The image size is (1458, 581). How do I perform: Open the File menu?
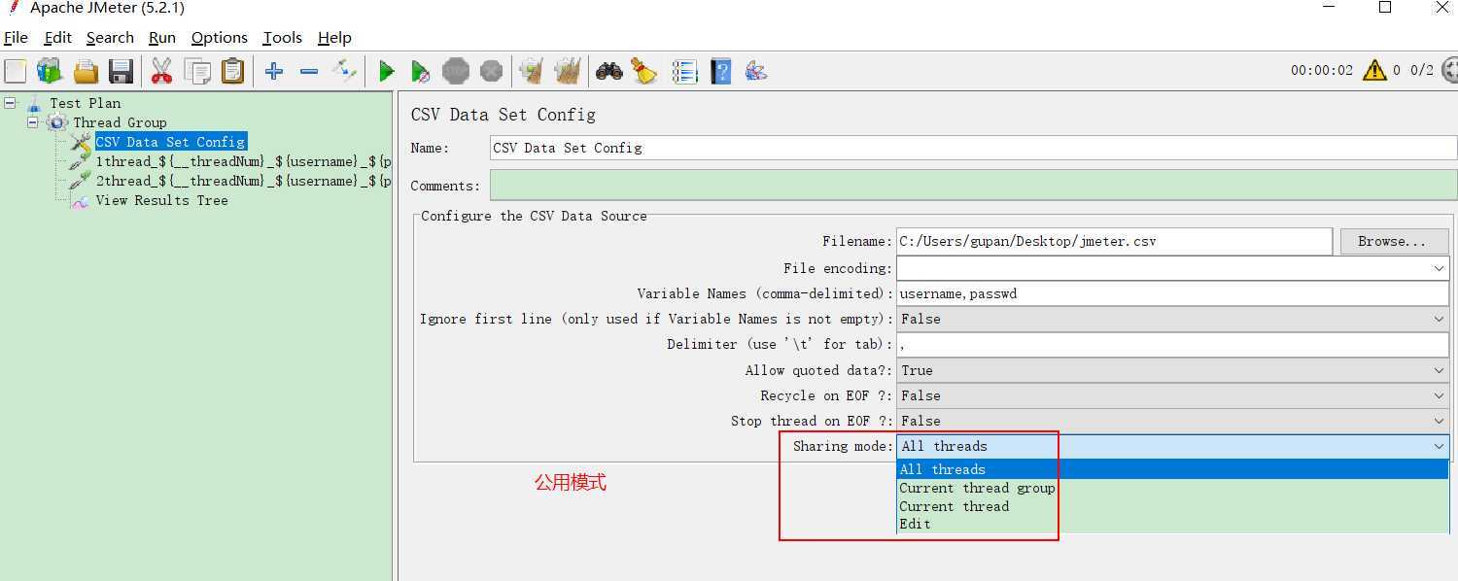pyautogui.click(x=17, y=37)
